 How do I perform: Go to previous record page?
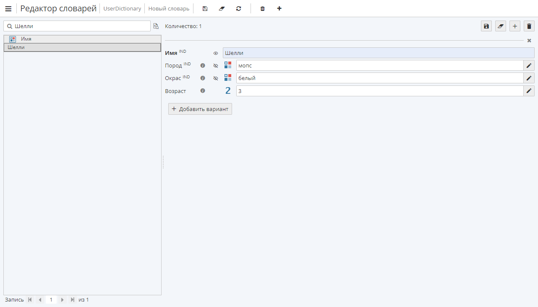tap(40, 300)
